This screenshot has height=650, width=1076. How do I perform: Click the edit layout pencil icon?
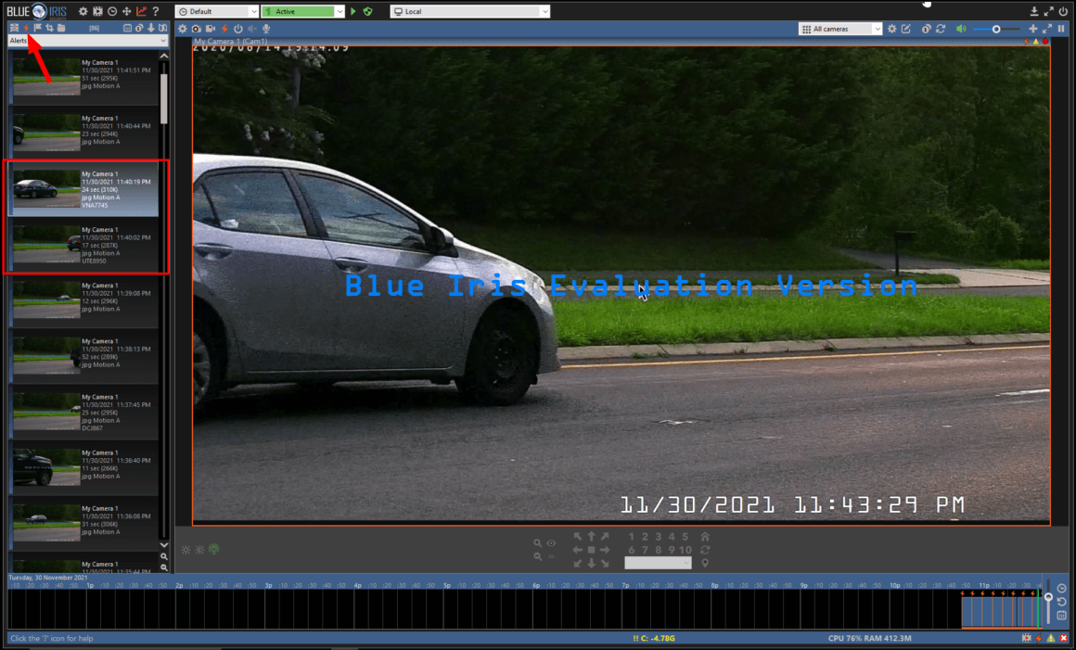click(x=906, y=29)
